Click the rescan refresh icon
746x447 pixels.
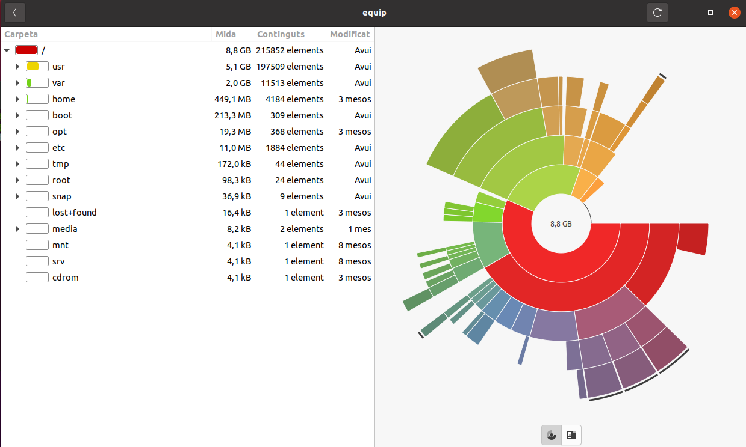tap(657, 13)
